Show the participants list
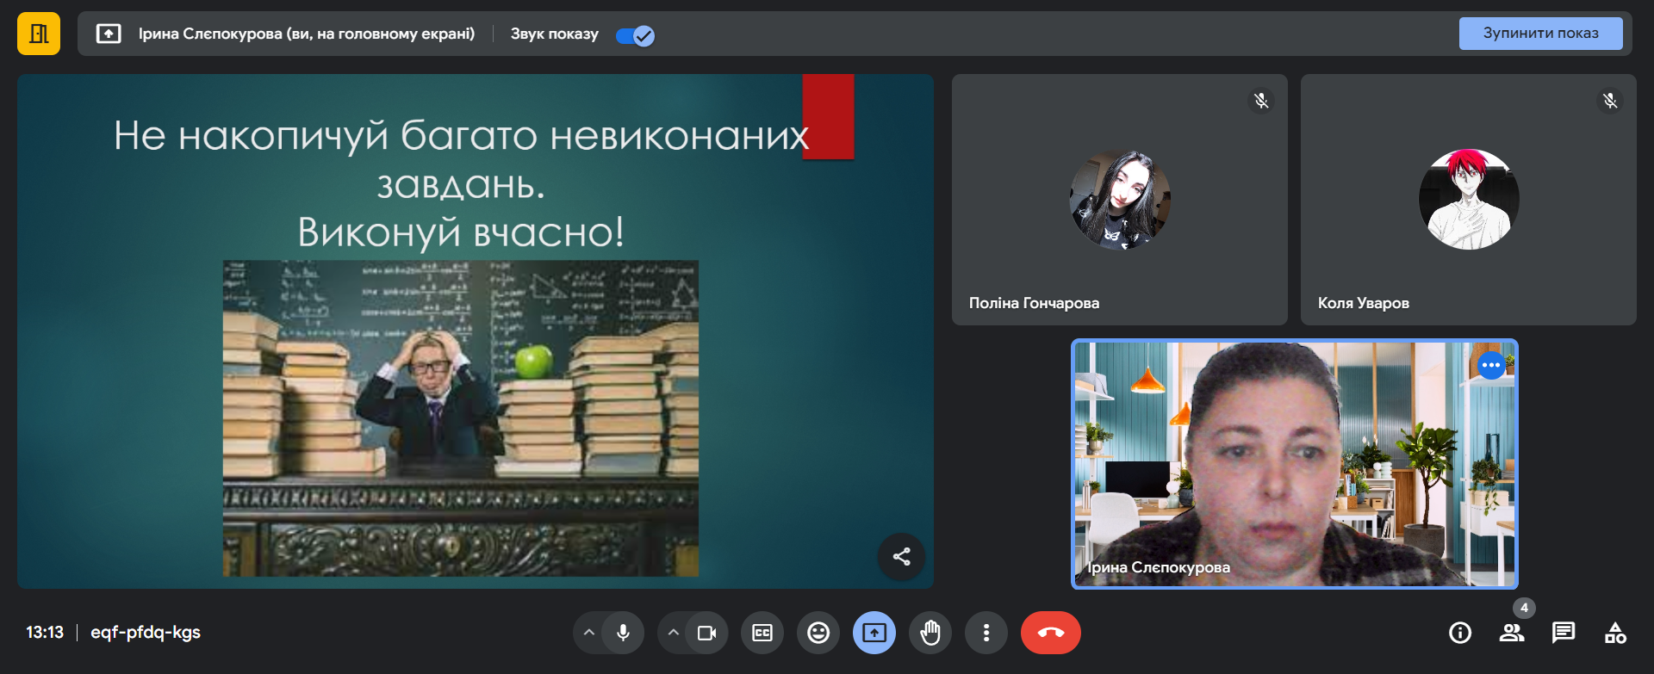The height and width of the screenshot is (674, 1654). pyautogui.click(x=1512, y=633)
